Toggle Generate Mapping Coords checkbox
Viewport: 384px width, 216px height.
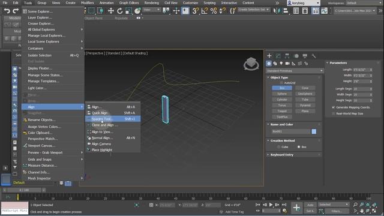click(334, 107)
